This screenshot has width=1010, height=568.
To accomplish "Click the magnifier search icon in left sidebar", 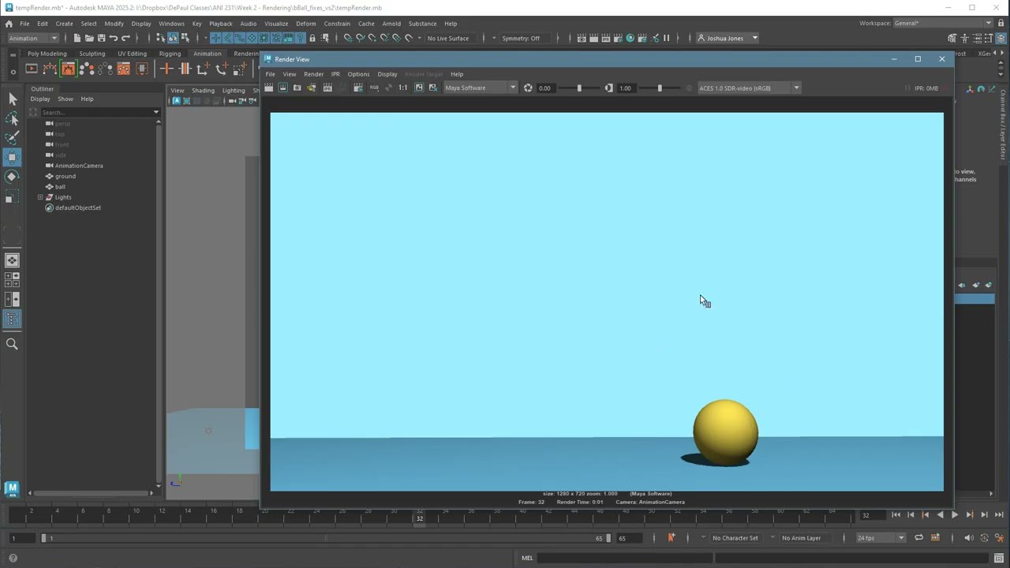I will pyautogui.click(x=12, y=344).
